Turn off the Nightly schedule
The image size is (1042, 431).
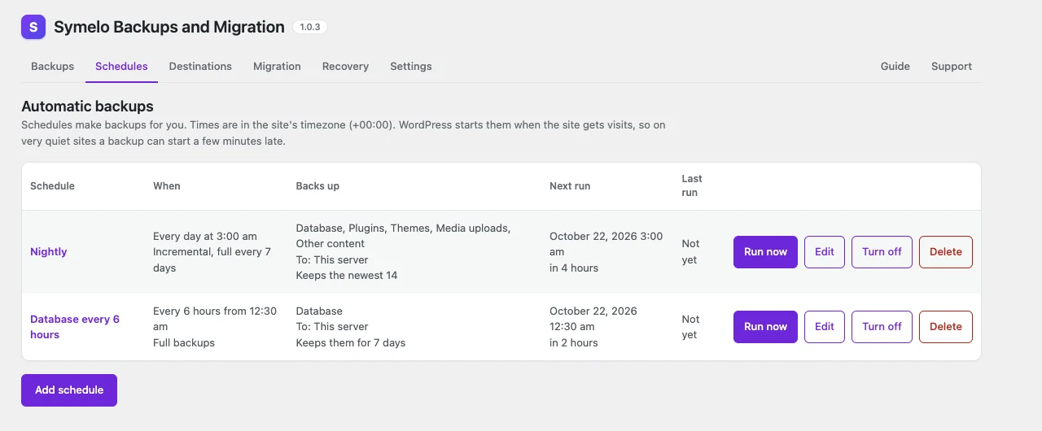tap(882, 252)
